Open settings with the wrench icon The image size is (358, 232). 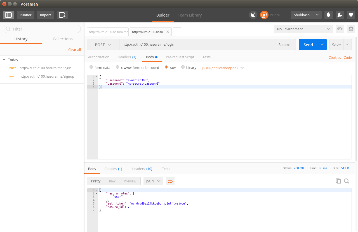340,15
